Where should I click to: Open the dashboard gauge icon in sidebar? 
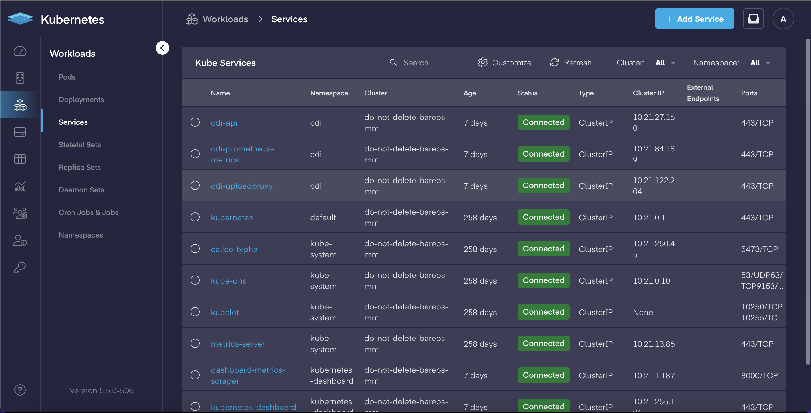[20, 51]
